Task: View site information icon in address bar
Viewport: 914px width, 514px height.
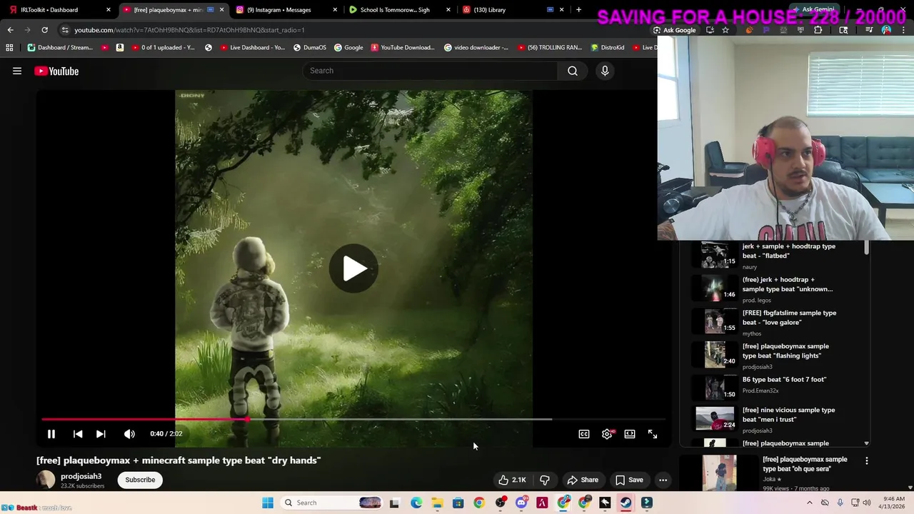Action: click(x=65, y=30)
